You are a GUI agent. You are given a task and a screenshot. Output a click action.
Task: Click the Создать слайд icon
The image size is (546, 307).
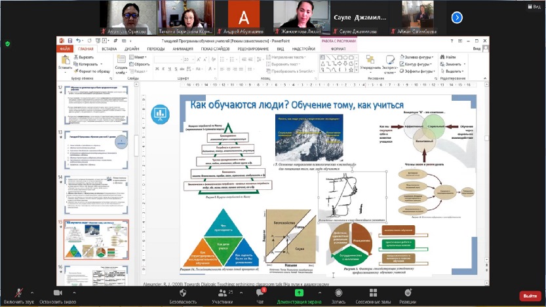coord(121,63)
